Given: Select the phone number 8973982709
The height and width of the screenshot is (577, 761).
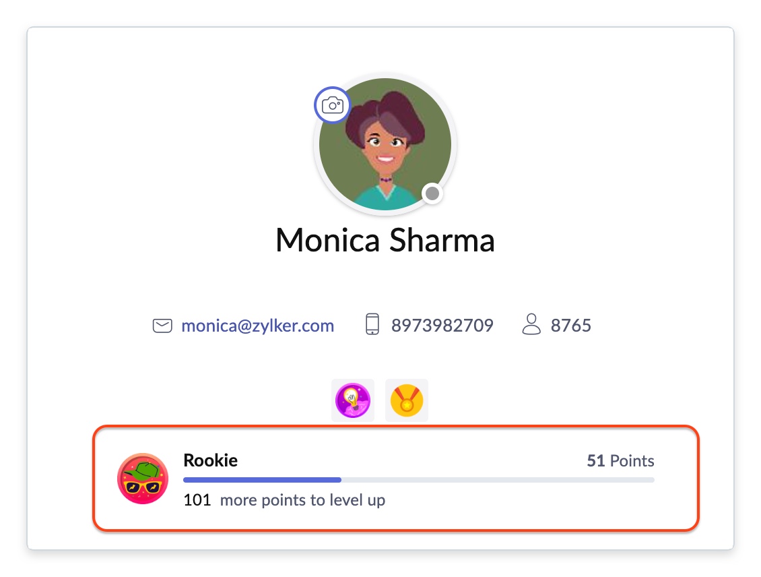Looking at the screenshot, I should [x=442, y=325].
